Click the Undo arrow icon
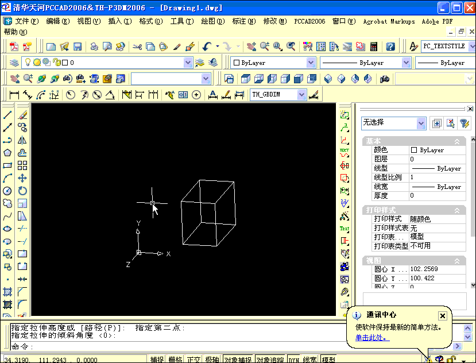This screenshot has height=363, width=476. (x=207, y=47)
